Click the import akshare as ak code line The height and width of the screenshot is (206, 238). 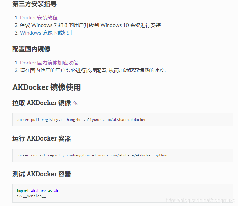pyautogui.click(x=37, y=191)
